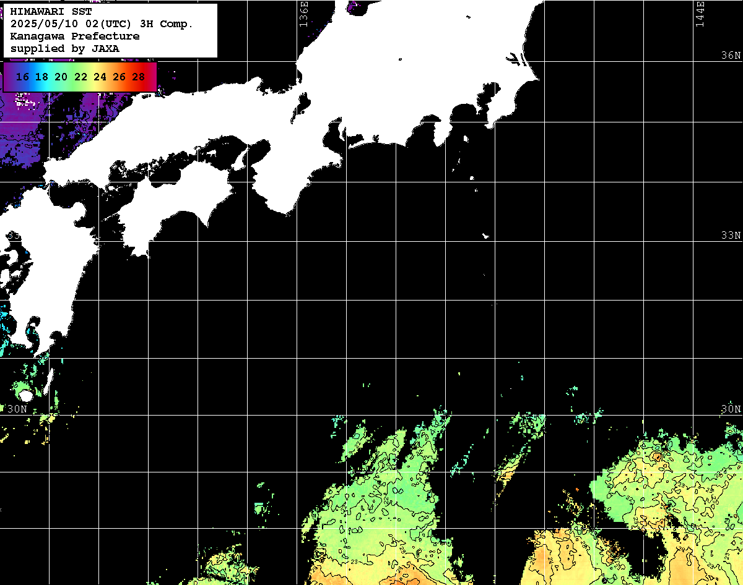Click the "30N" latitude label on left edge
Screen dimensions: 743x585
(x=17, y=409)
